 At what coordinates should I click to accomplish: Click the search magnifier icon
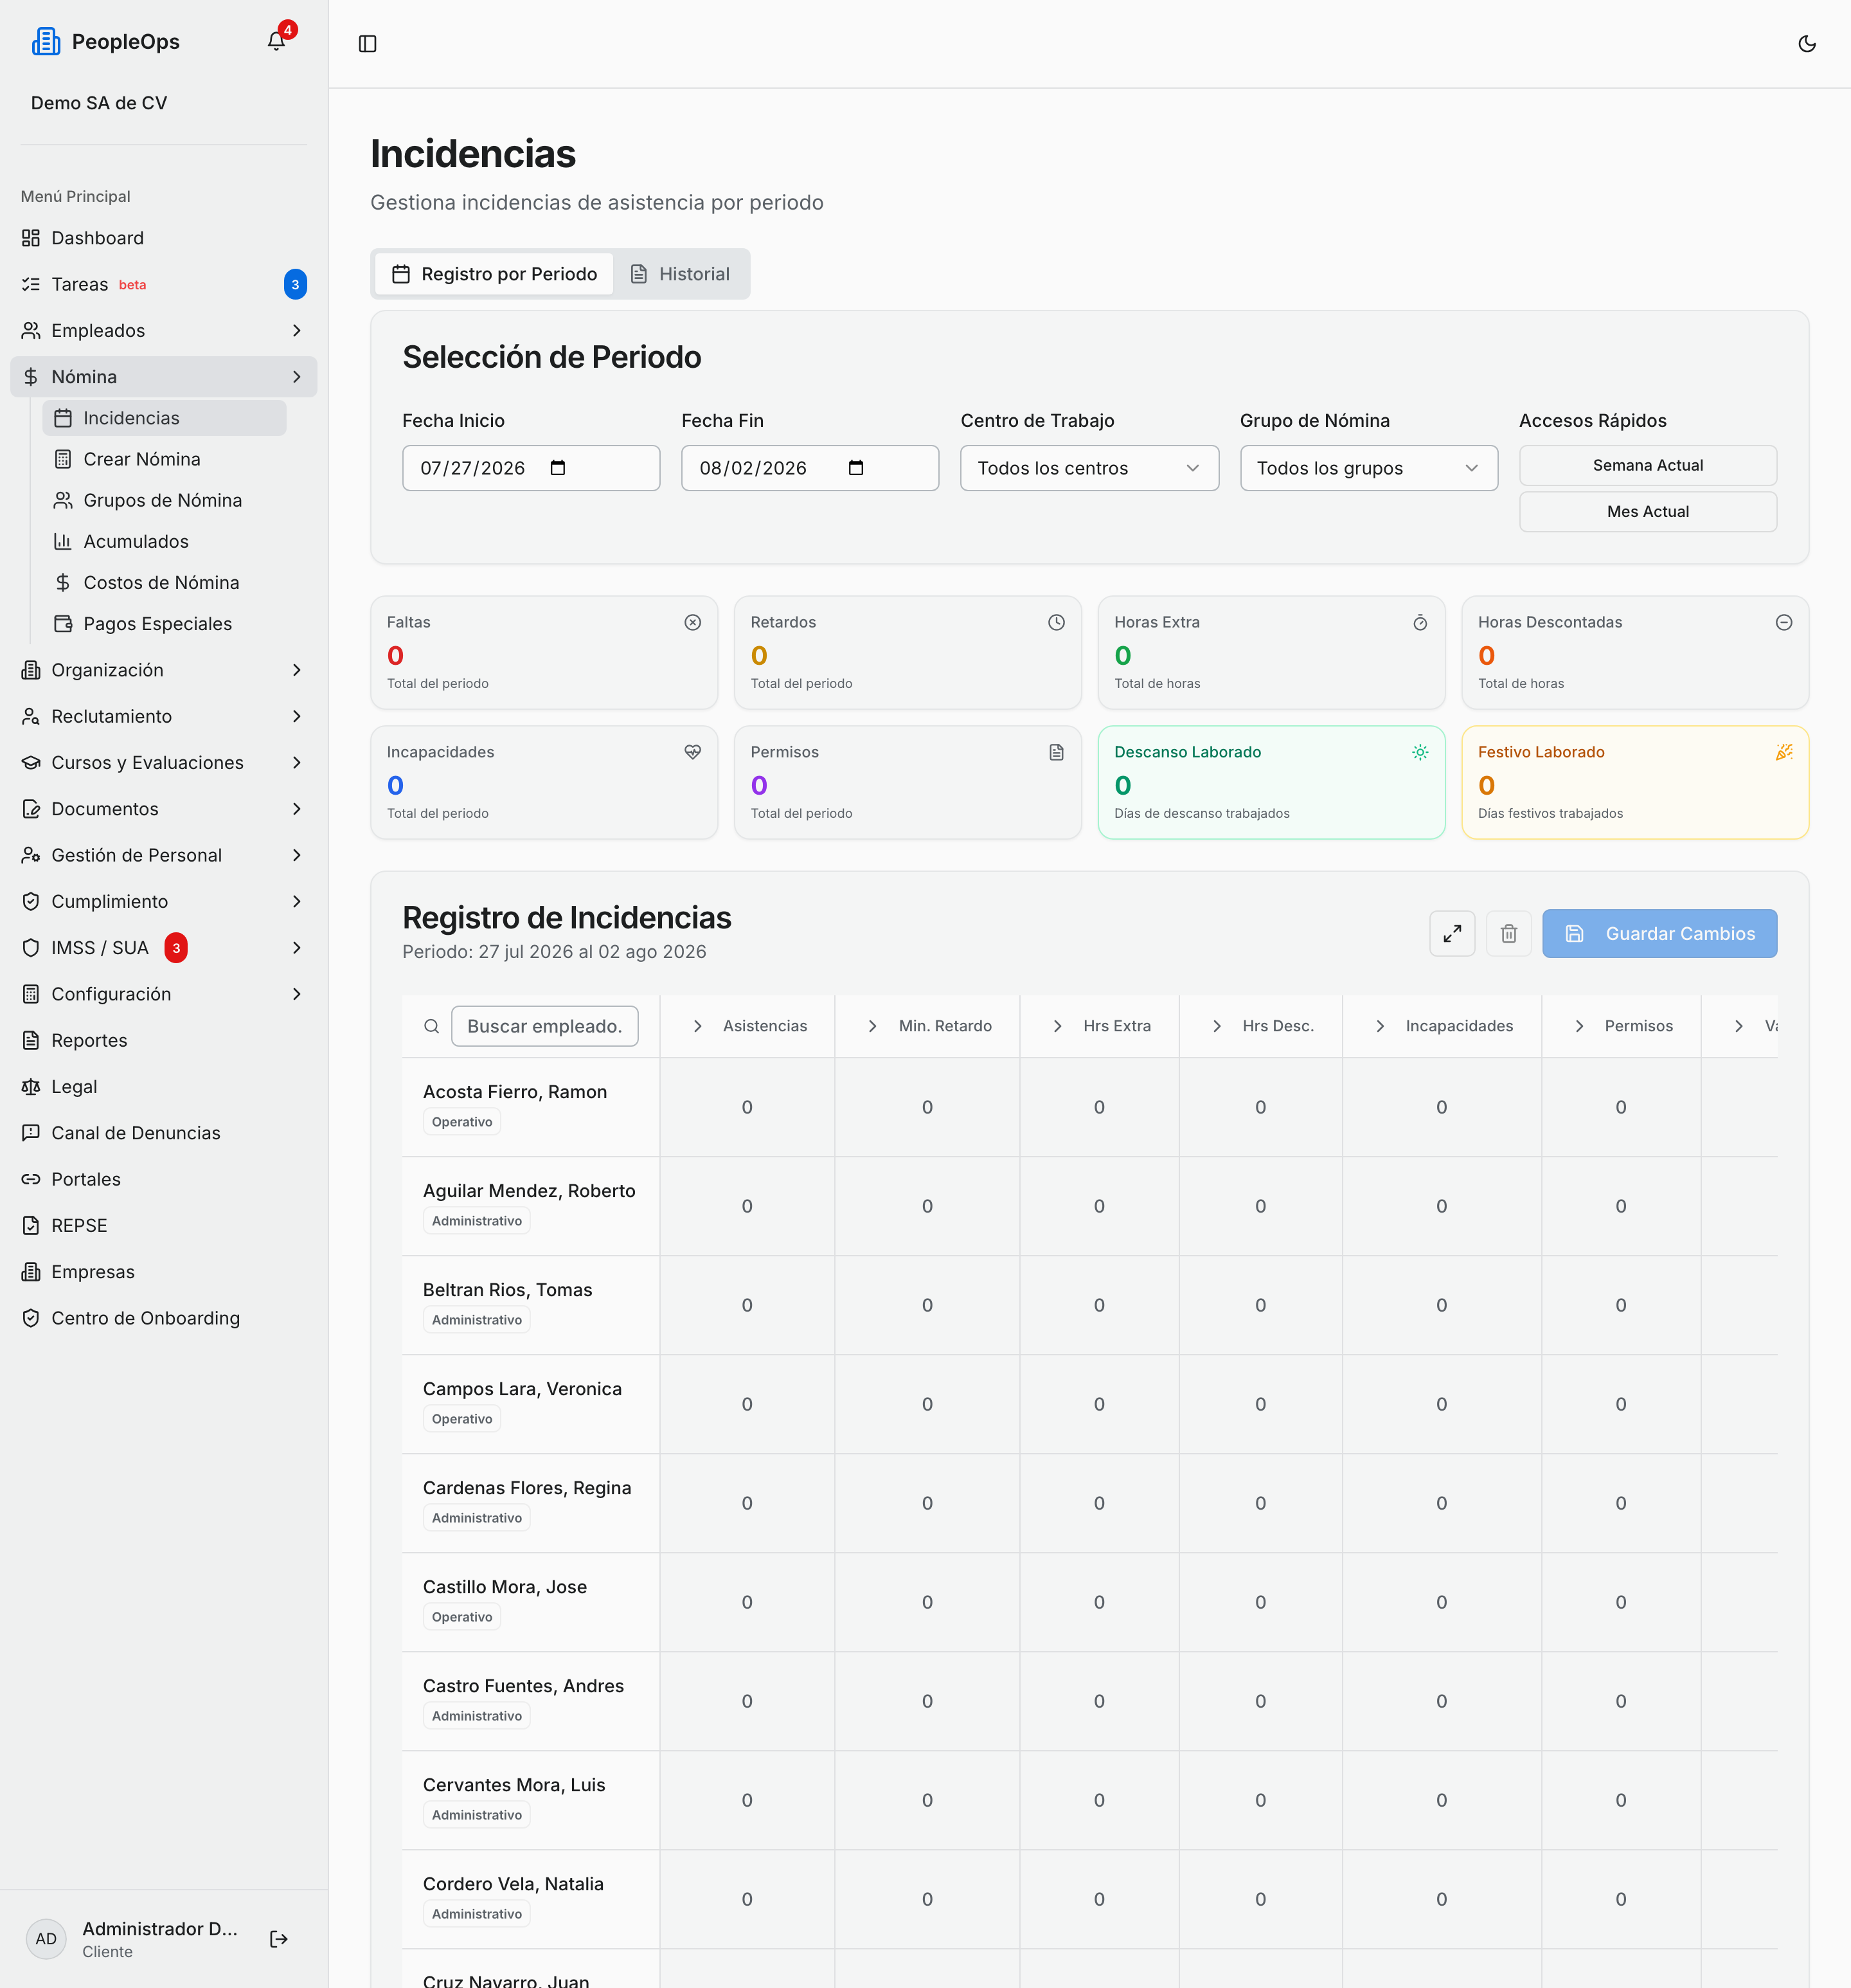[432, 1026]
